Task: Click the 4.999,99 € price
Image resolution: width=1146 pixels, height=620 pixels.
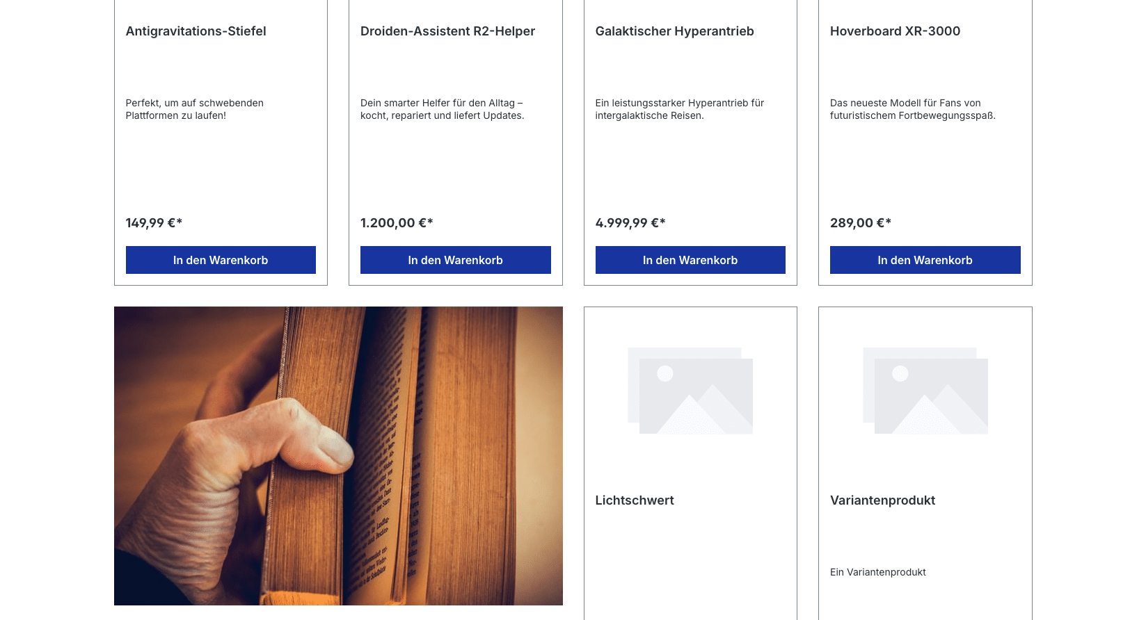Action: point(630,223)
